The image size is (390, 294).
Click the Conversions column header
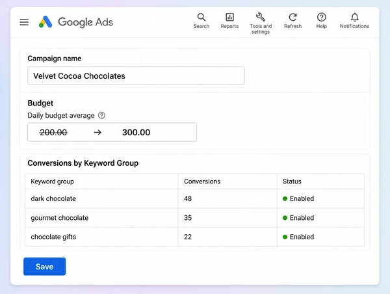click(x=202, y=181)
